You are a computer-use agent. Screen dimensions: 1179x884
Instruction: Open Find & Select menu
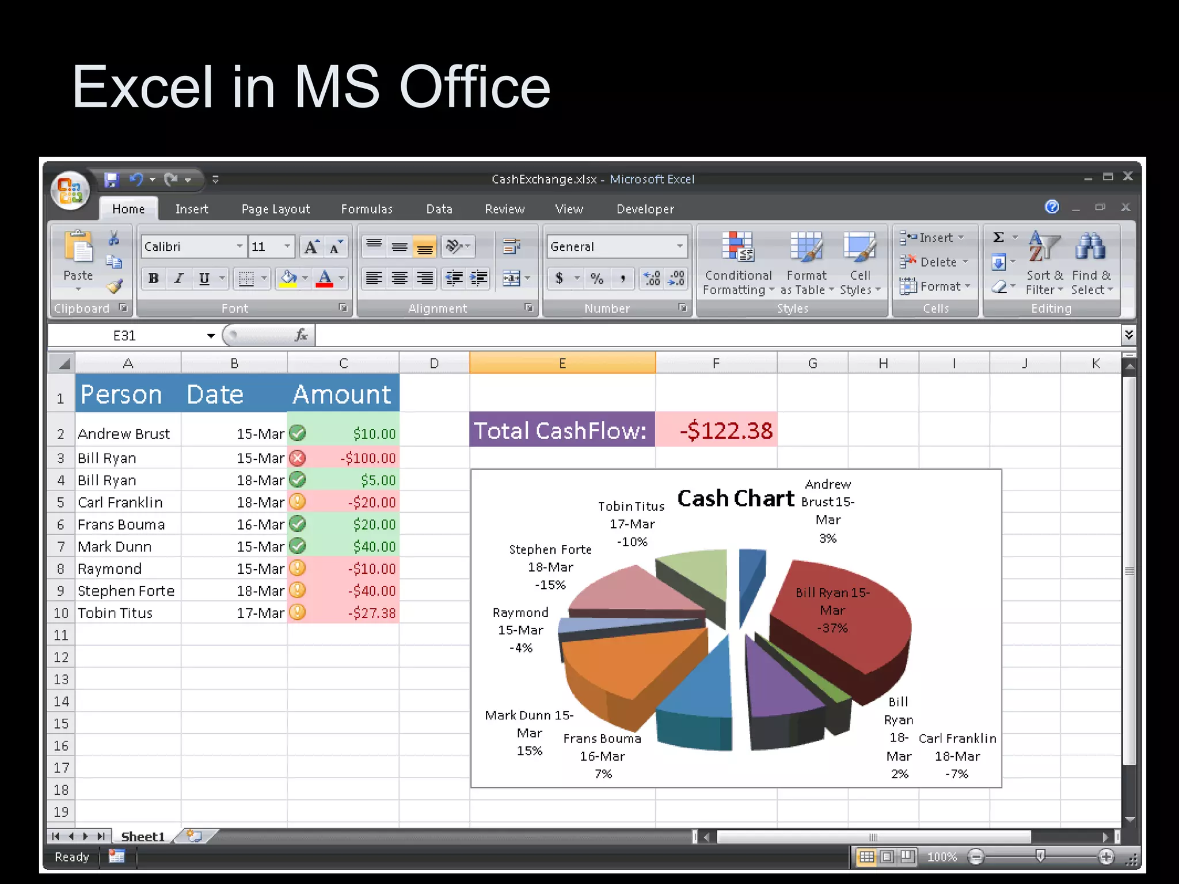[1091, 263]
